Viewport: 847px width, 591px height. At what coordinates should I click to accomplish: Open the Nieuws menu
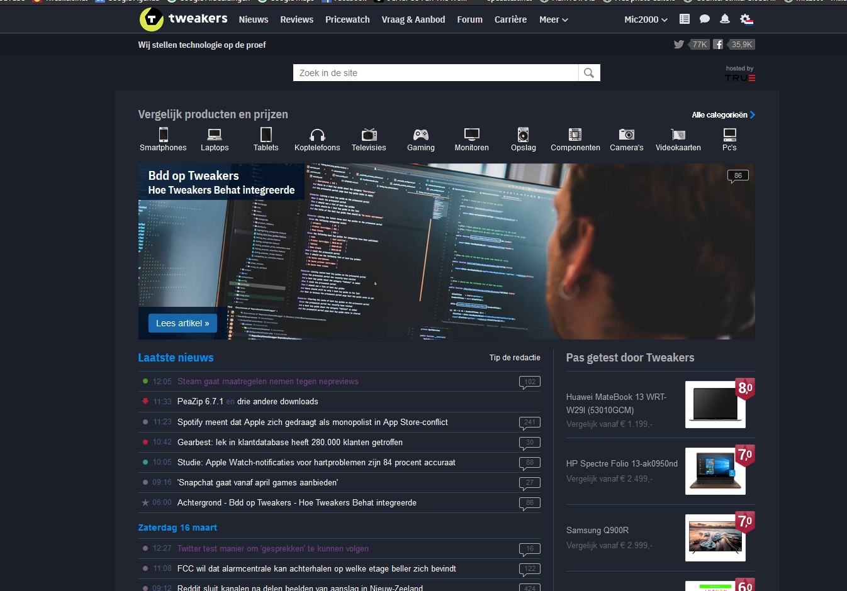tap(254, 19)
